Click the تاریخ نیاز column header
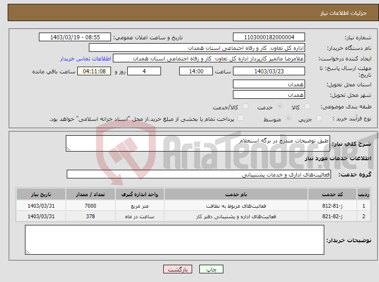Image resolution: width=379 pixels, height=282 pixels. 41,194
